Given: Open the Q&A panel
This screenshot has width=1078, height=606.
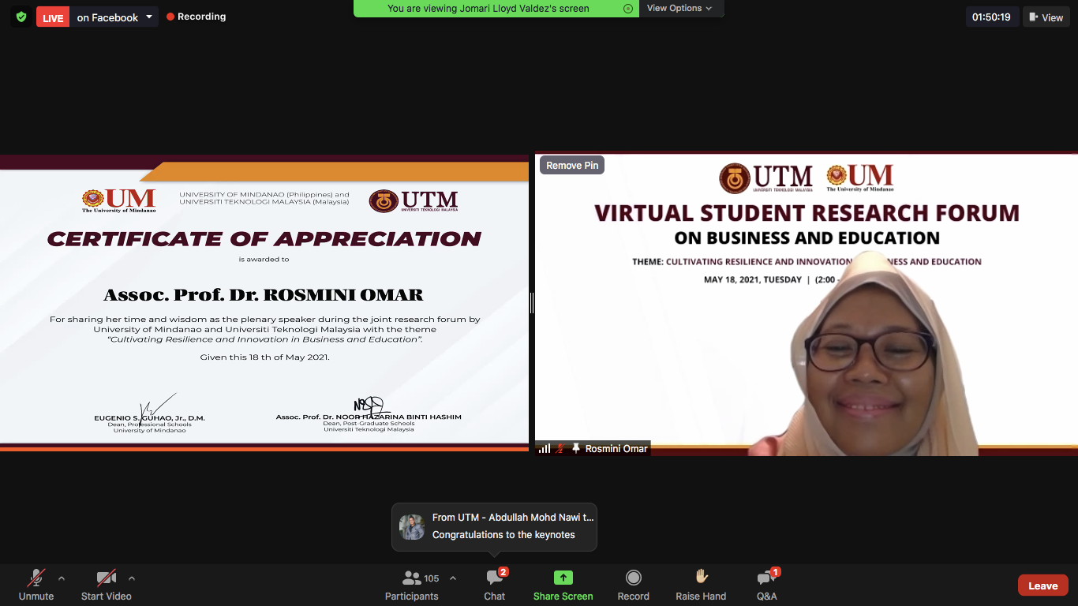Looking at the screenshot, I should [x=767, y=585].
